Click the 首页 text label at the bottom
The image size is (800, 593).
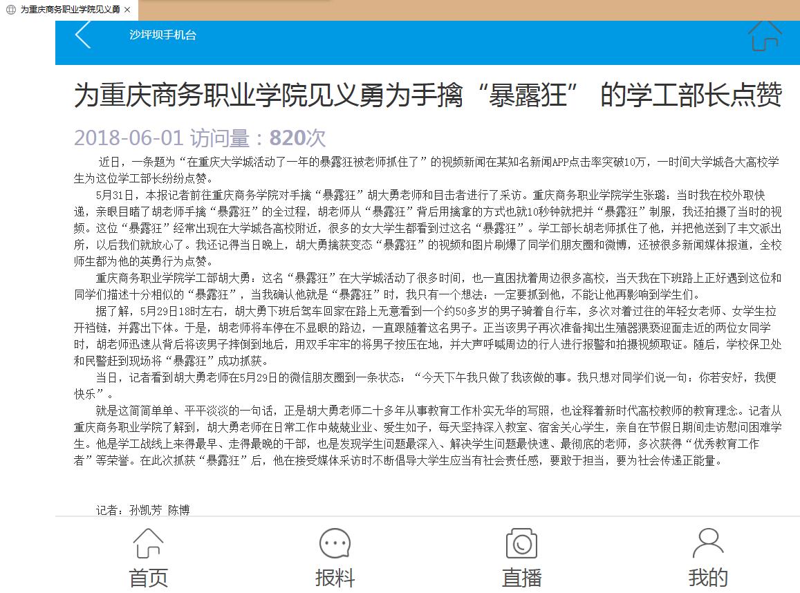click(x=149, y=578)
